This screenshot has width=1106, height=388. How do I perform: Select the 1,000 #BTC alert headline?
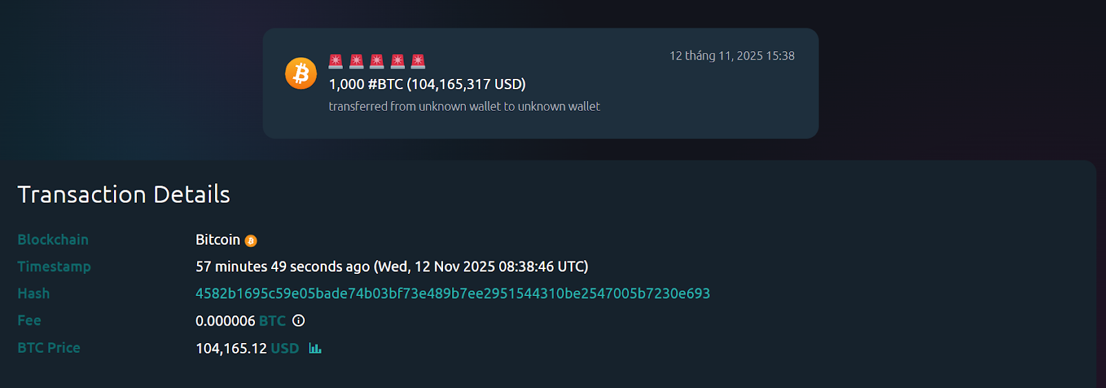tap(427, 84)
